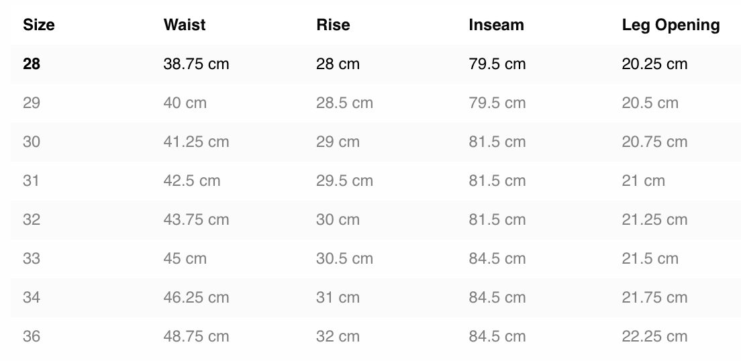Click the 30.5 cm rise value
Image resolution: width=741 pixels, height=361 pixels.
pos(344,258)
